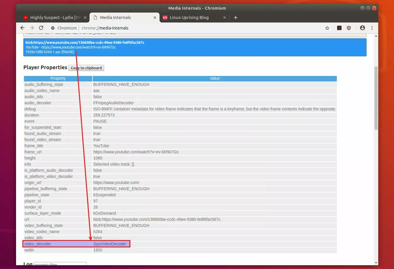Click the chrome://media-internals address bar

coord(105,28)
